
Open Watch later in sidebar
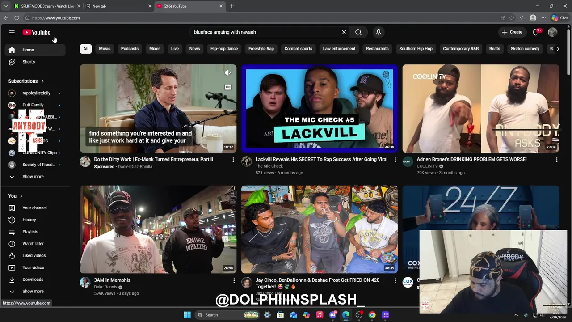(34, 244)
